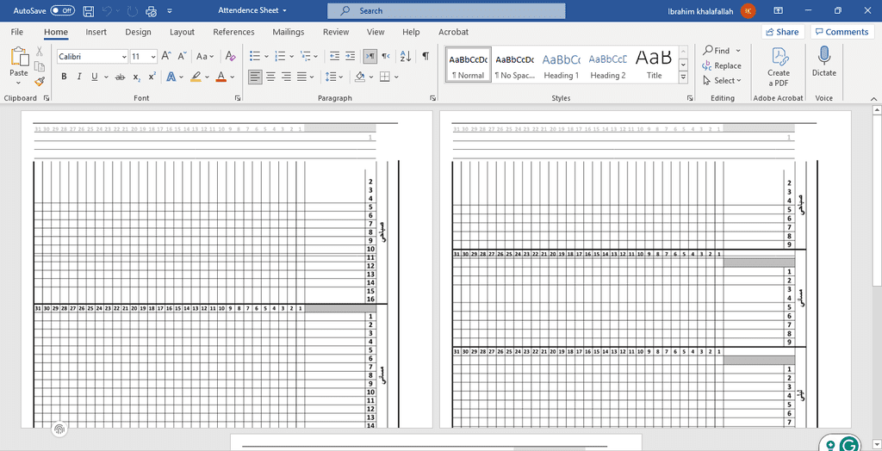Click Create a PDF Acrobat icon
Screen dimensions: 882x451
779,65
